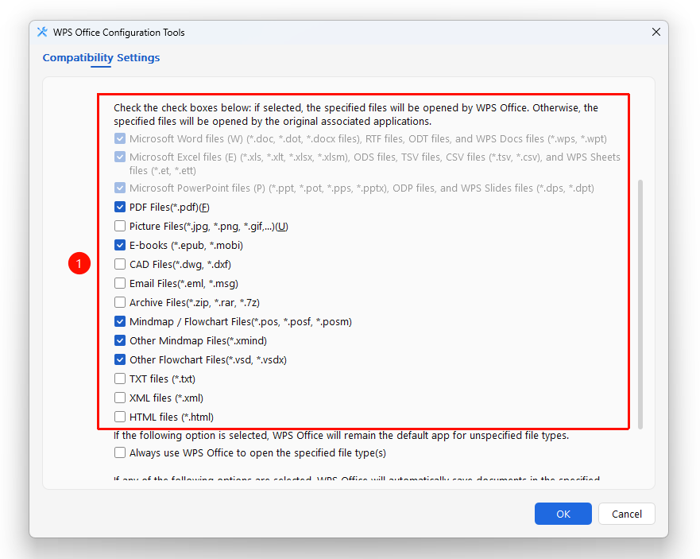The height and width of the screenshot is (559, 700).
Task: Uncheck the PDF Files checkbox
Action: pos(120,207)
